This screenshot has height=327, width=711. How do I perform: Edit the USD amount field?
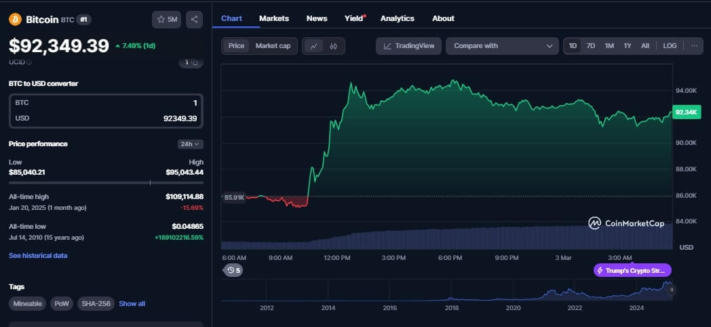coord(106,118)
